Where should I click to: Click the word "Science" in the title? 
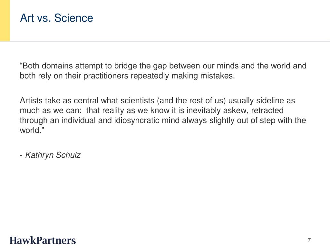(x=74, y=18)
